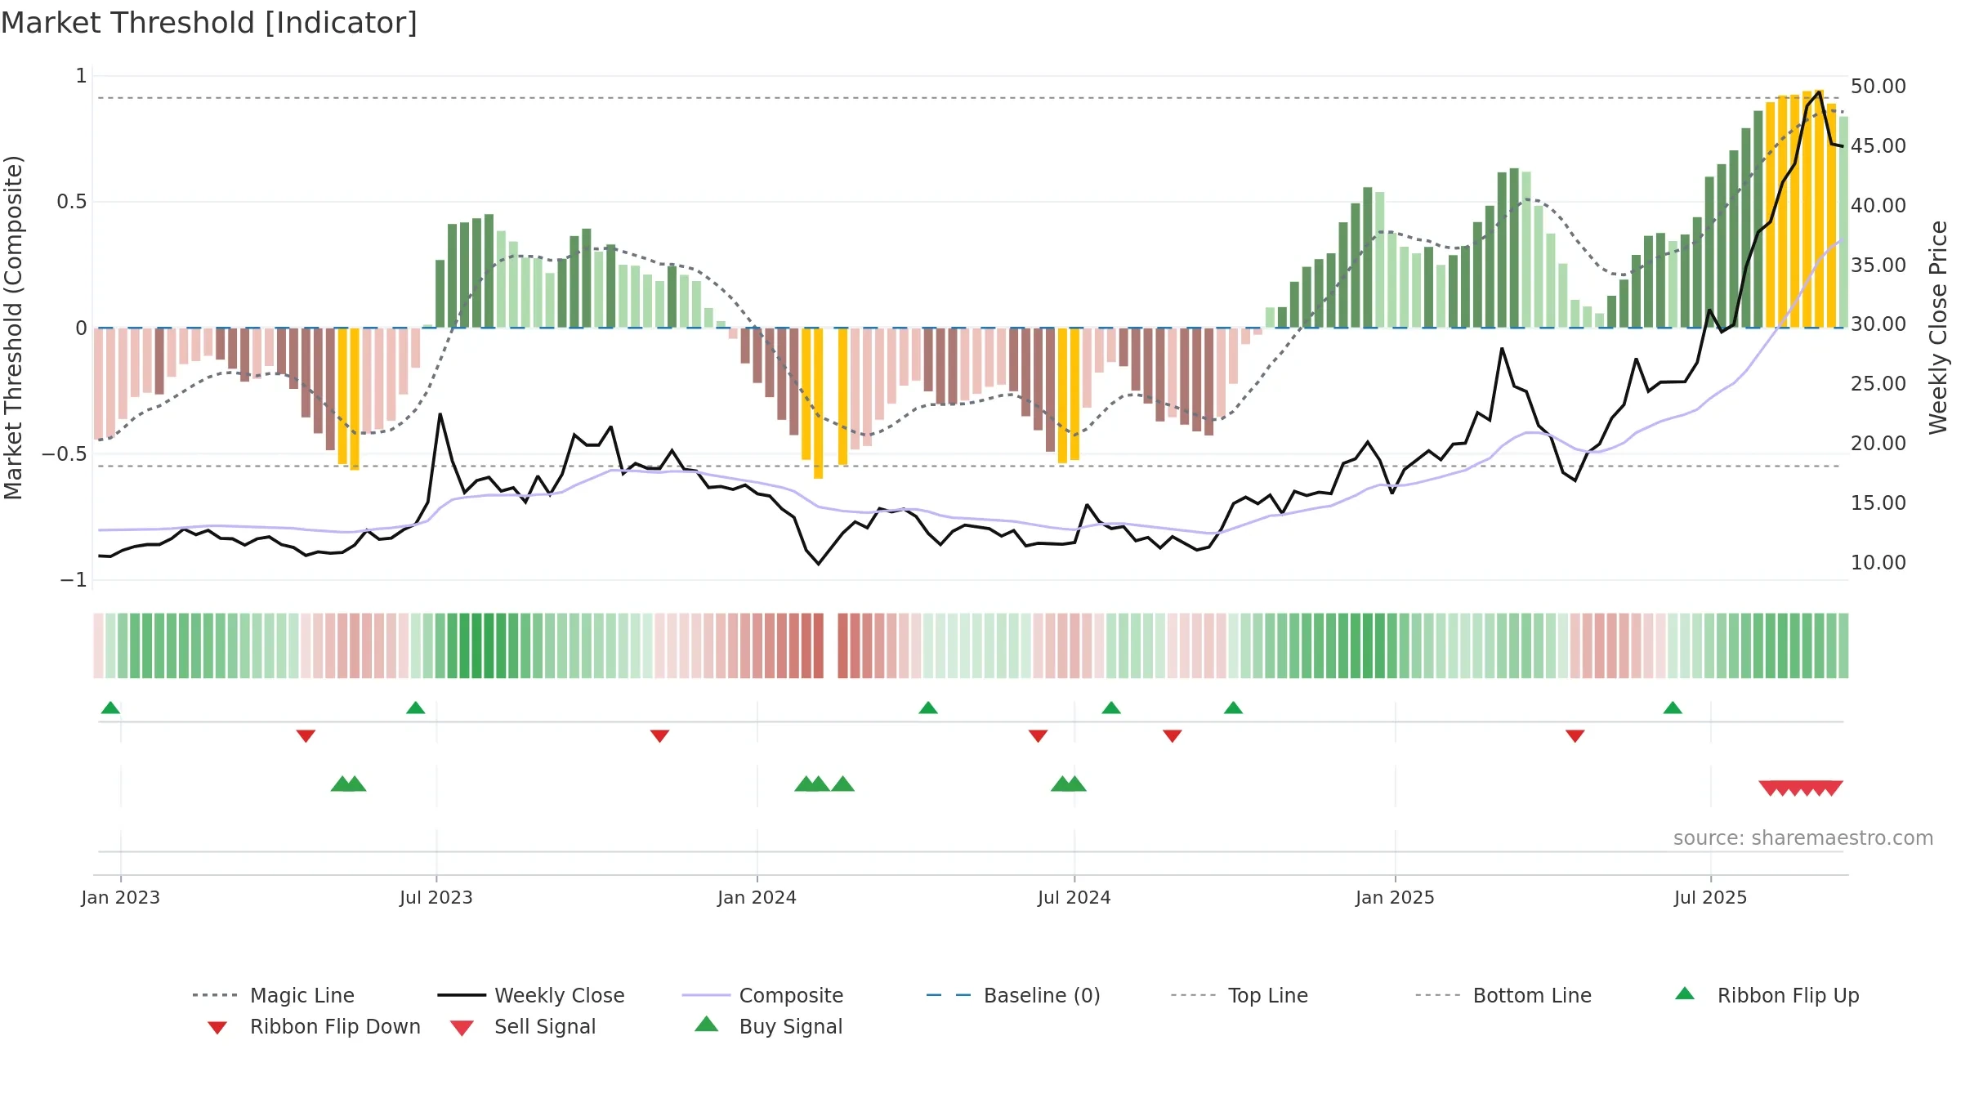1961x1103 pixels.
Task: Toggle the Bottom Line legend entry
Action: click(1503, 995)
